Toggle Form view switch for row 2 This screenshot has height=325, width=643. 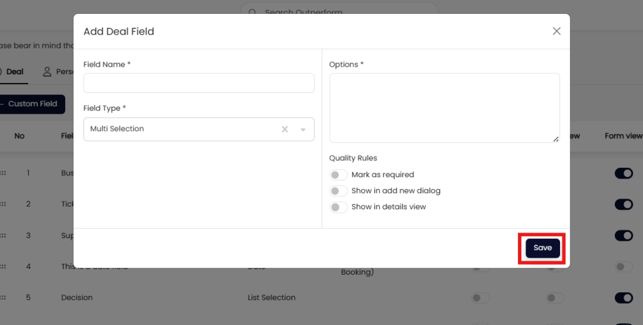coord(624,204)
